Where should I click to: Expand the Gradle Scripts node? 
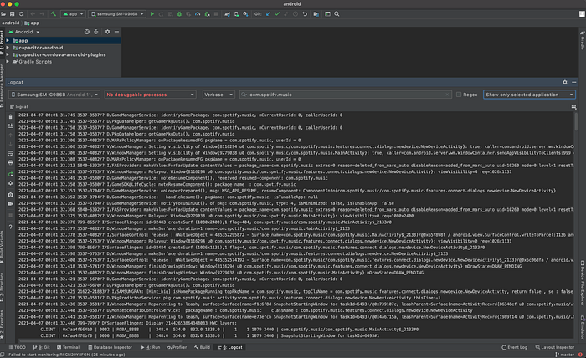tap(8, 62)
